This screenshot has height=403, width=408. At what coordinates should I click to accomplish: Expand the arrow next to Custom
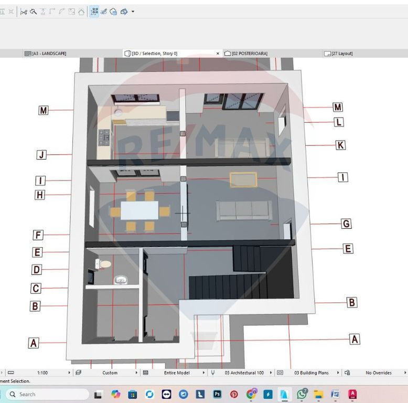coord(136,373)
